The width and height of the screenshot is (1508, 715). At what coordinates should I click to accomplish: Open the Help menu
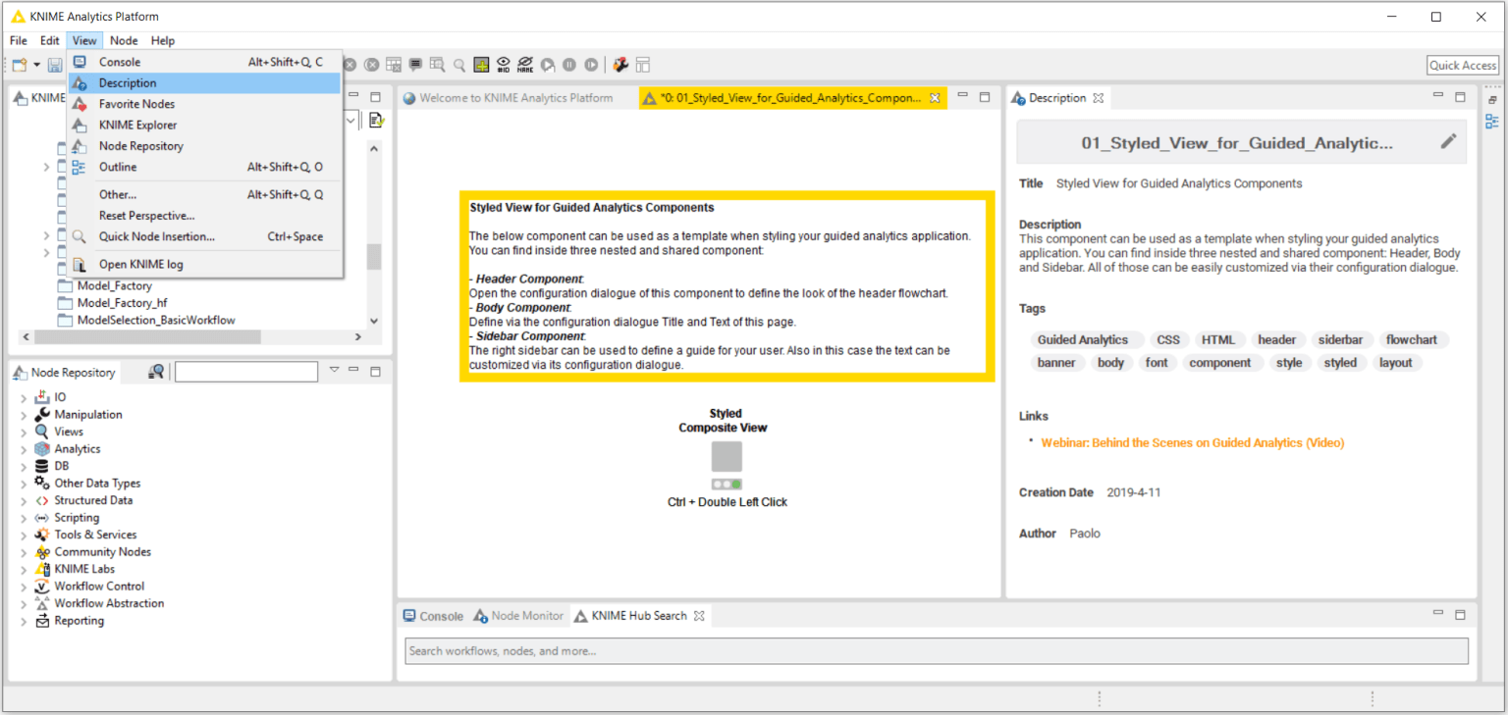coord(163,40)
